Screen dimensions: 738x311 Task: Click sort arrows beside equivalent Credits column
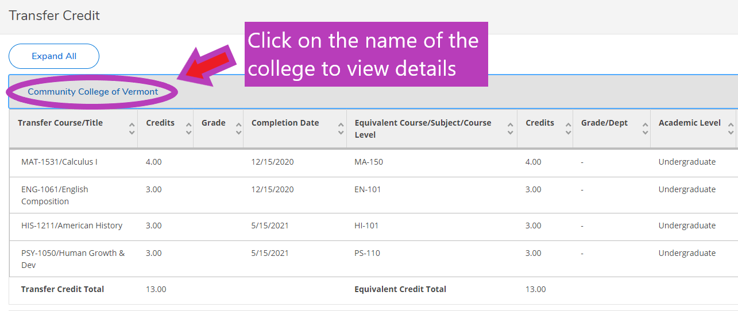(x=568, y=129)
